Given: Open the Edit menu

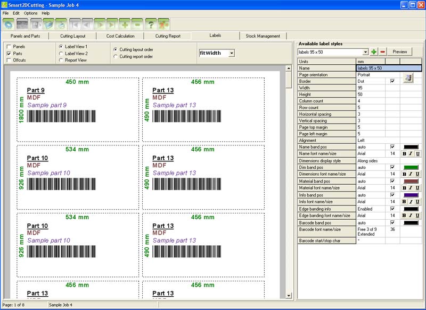Looking at the screenshot, I should pos(16,13).
